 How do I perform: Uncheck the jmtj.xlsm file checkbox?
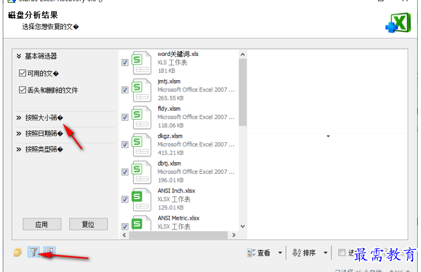tap(125, 90)
